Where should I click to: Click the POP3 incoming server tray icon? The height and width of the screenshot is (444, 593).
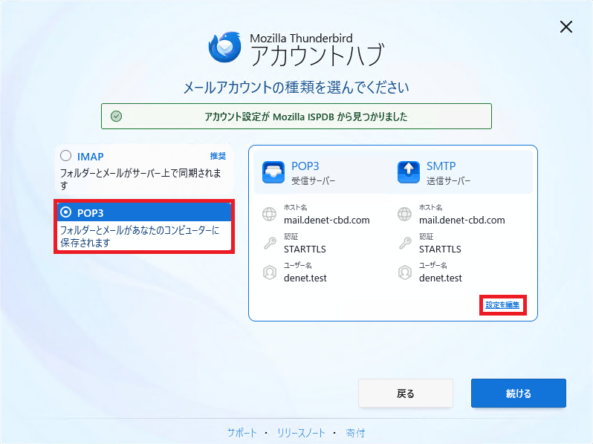click(273, 172)
